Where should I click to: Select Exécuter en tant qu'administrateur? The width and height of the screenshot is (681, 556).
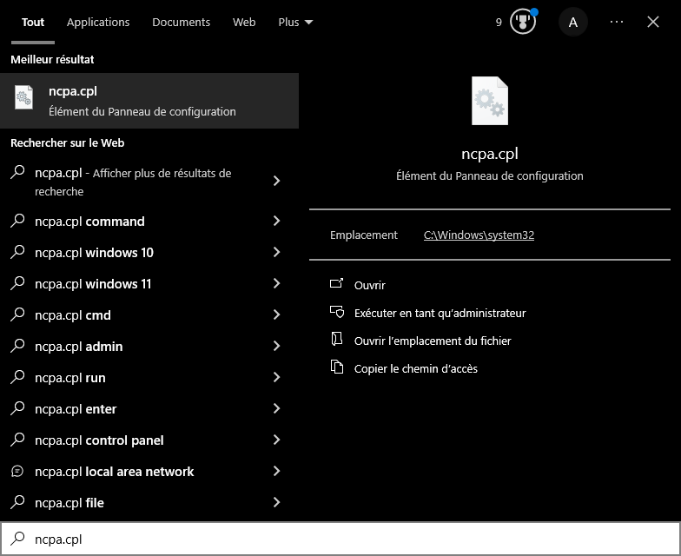440,313
